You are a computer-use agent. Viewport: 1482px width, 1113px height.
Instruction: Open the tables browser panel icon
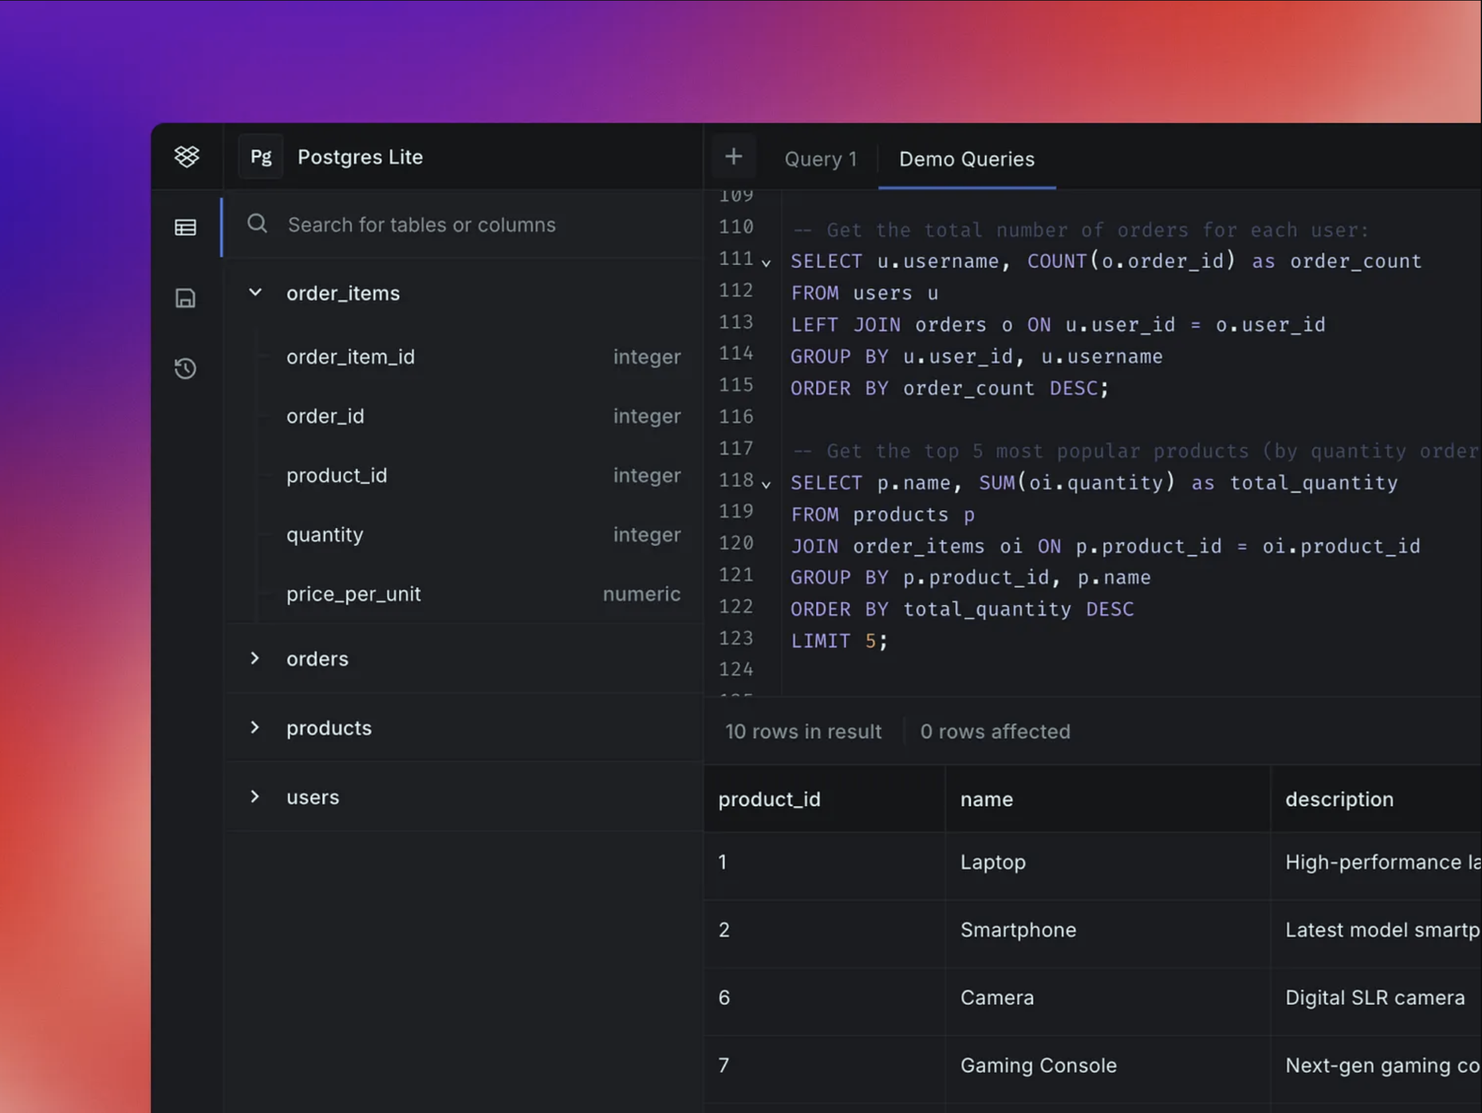185,227
